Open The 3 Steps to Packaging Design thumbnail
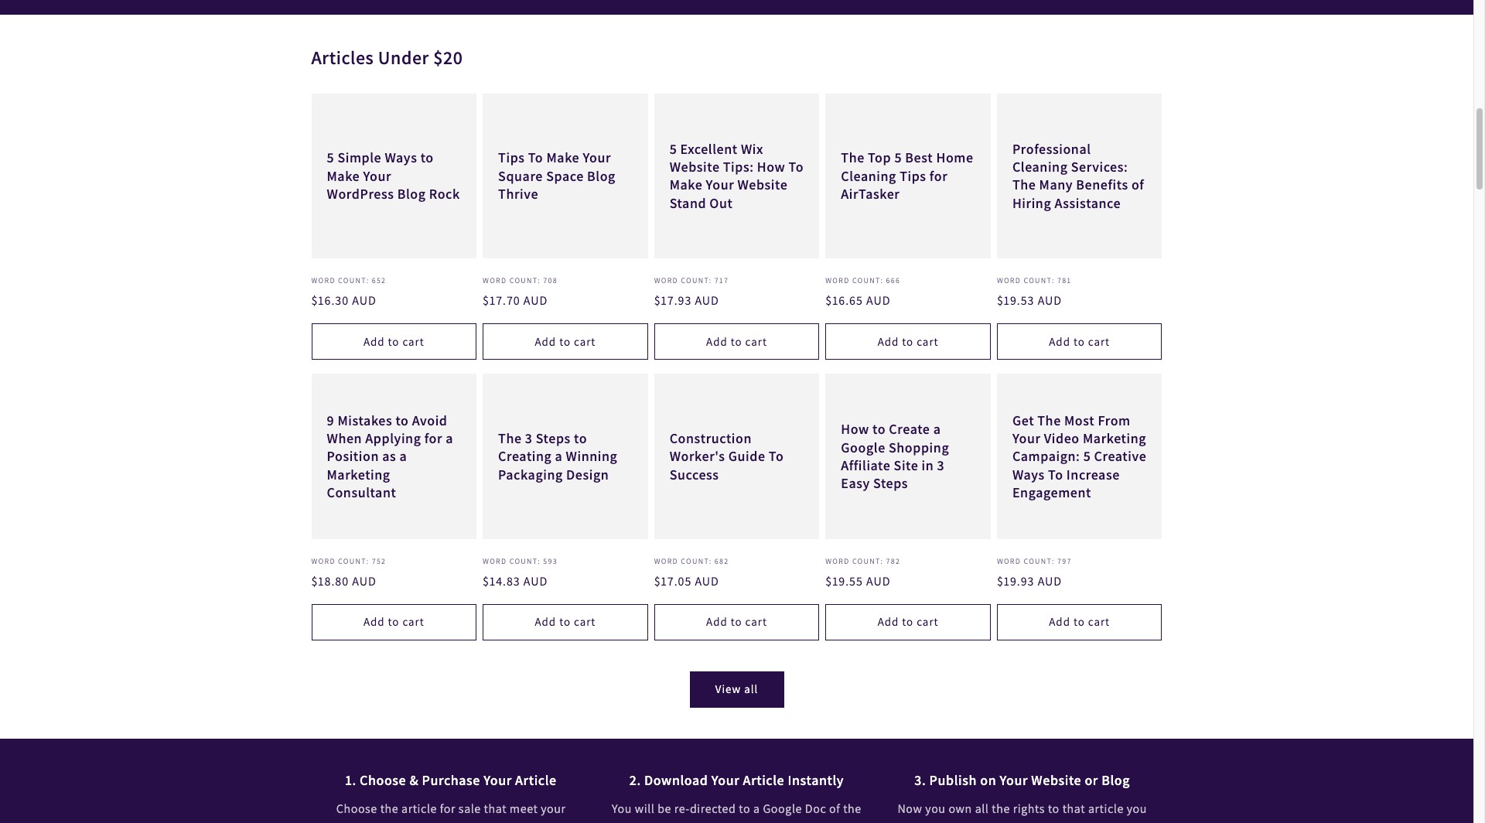1485x823 pixels. tap(557, 456)
